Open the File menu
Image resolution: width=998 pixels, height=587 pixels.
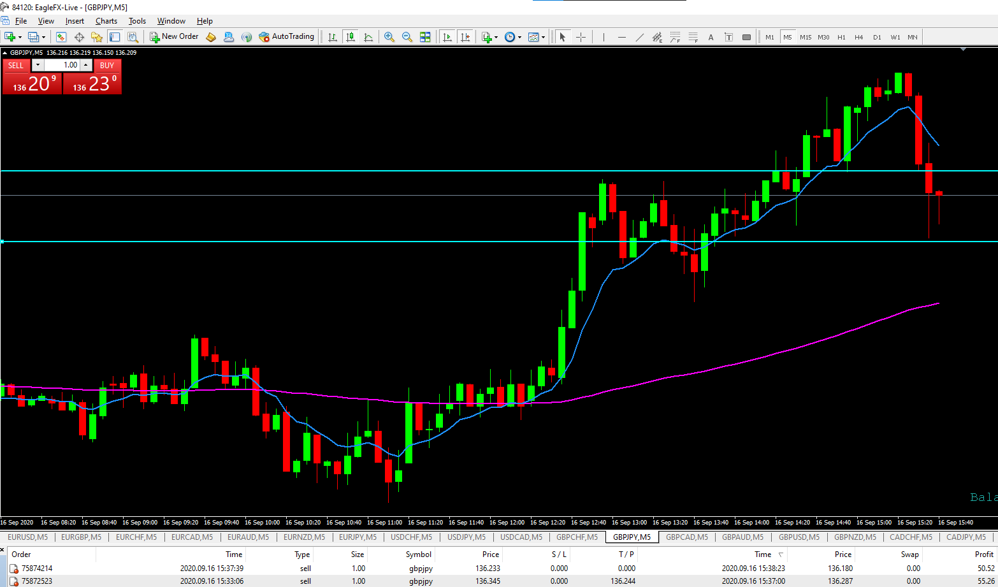tap(21, 21)
